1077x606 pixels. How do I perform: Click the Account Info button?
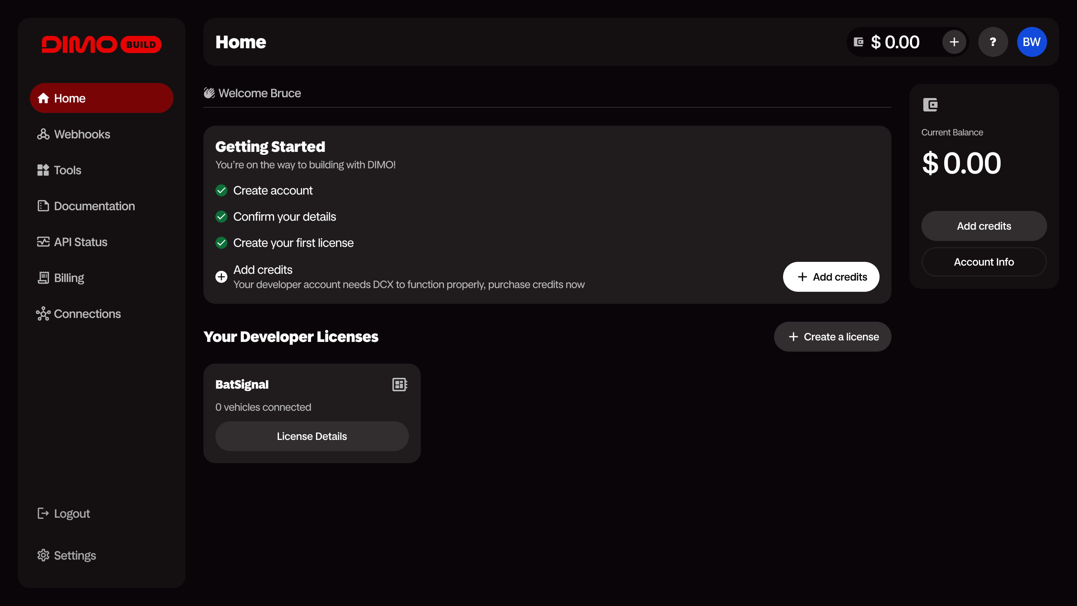tap(984, 262)
